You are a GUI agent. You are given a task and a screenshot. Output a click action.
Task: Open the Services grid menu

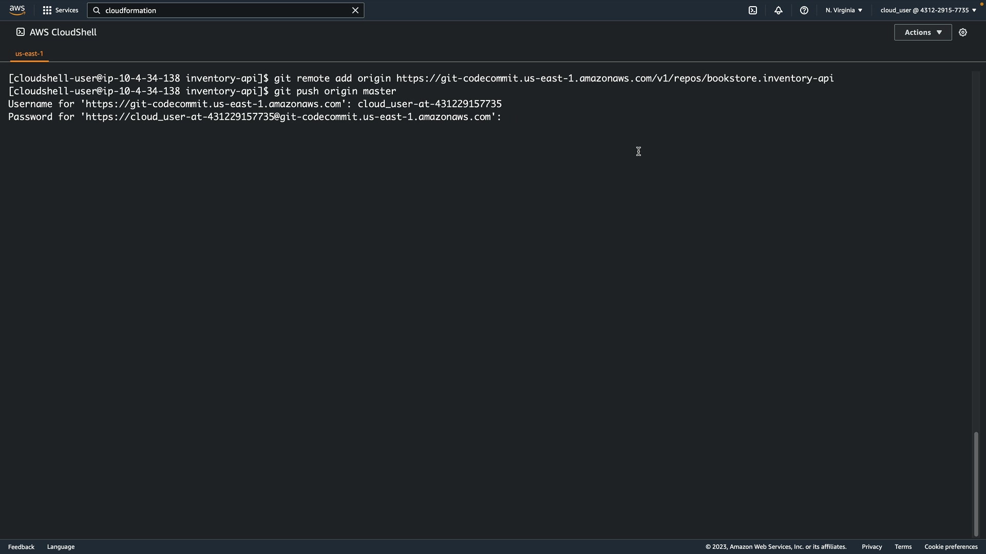(x=61, y=10)
